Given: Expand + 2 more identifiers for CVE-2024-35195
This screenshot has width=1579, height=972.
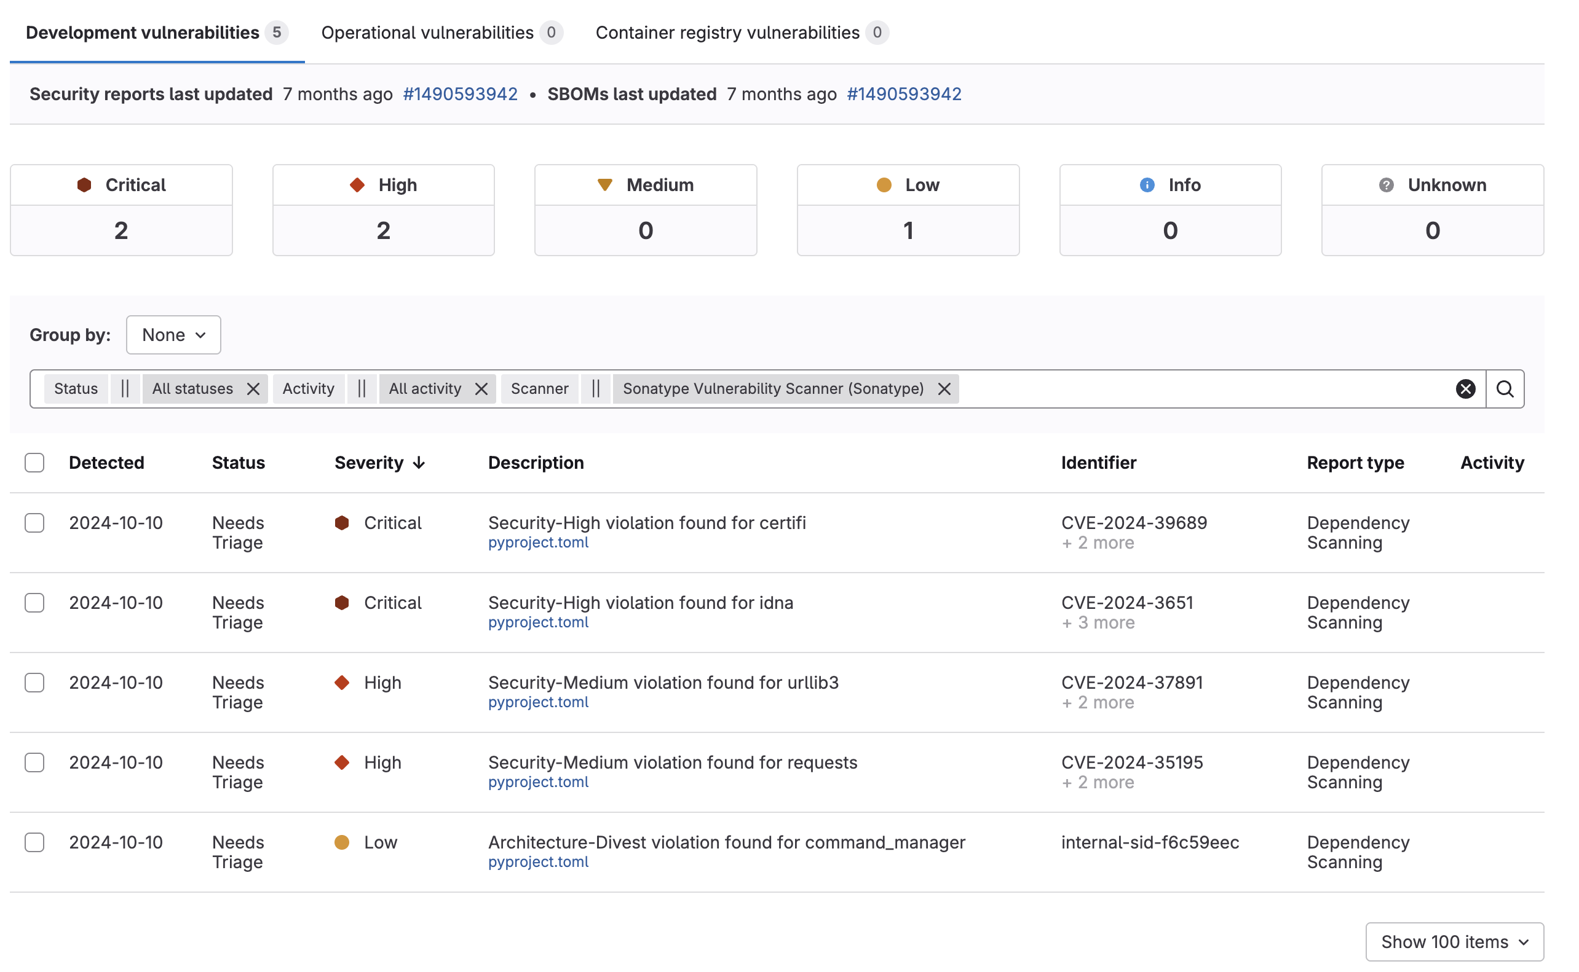Looking at the screenshot, I should click(1098, 782).
